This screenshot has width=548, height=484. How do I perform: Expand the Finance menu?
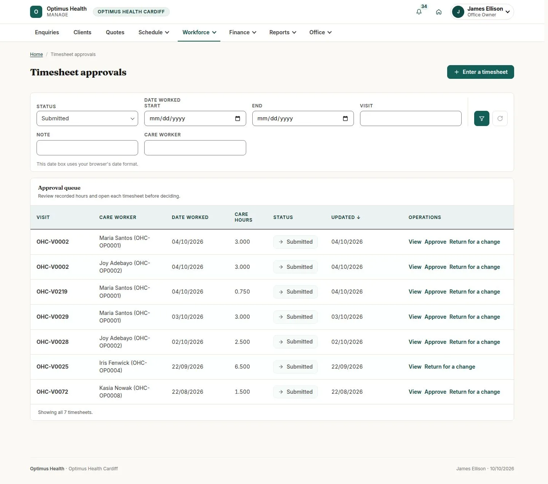pos(243,32)
